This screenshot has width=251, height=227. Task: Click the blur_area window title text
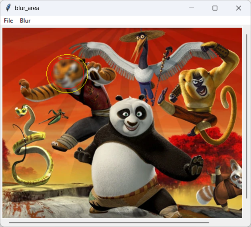click(27, 8)
